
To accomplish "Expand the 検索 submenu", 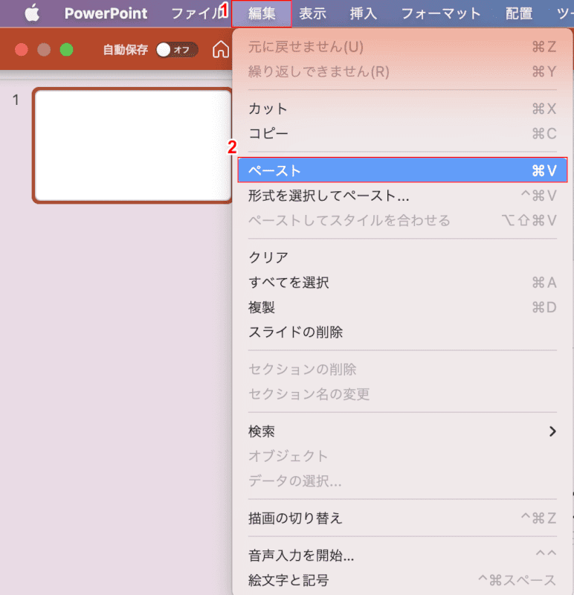I will (x=402, y=431).
